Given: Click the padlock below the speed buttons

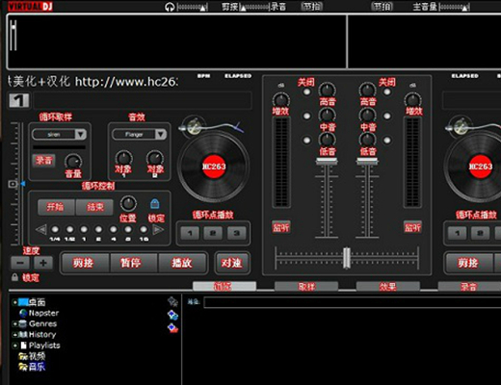Looking at the screenshot, I should click(x=14, y=277).
